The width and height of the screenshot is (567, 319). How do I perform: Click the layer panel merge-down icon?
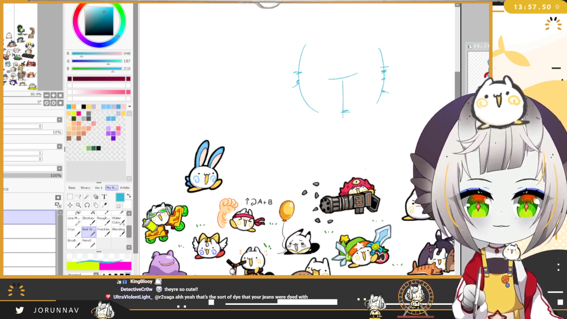(x=58, y=205)
